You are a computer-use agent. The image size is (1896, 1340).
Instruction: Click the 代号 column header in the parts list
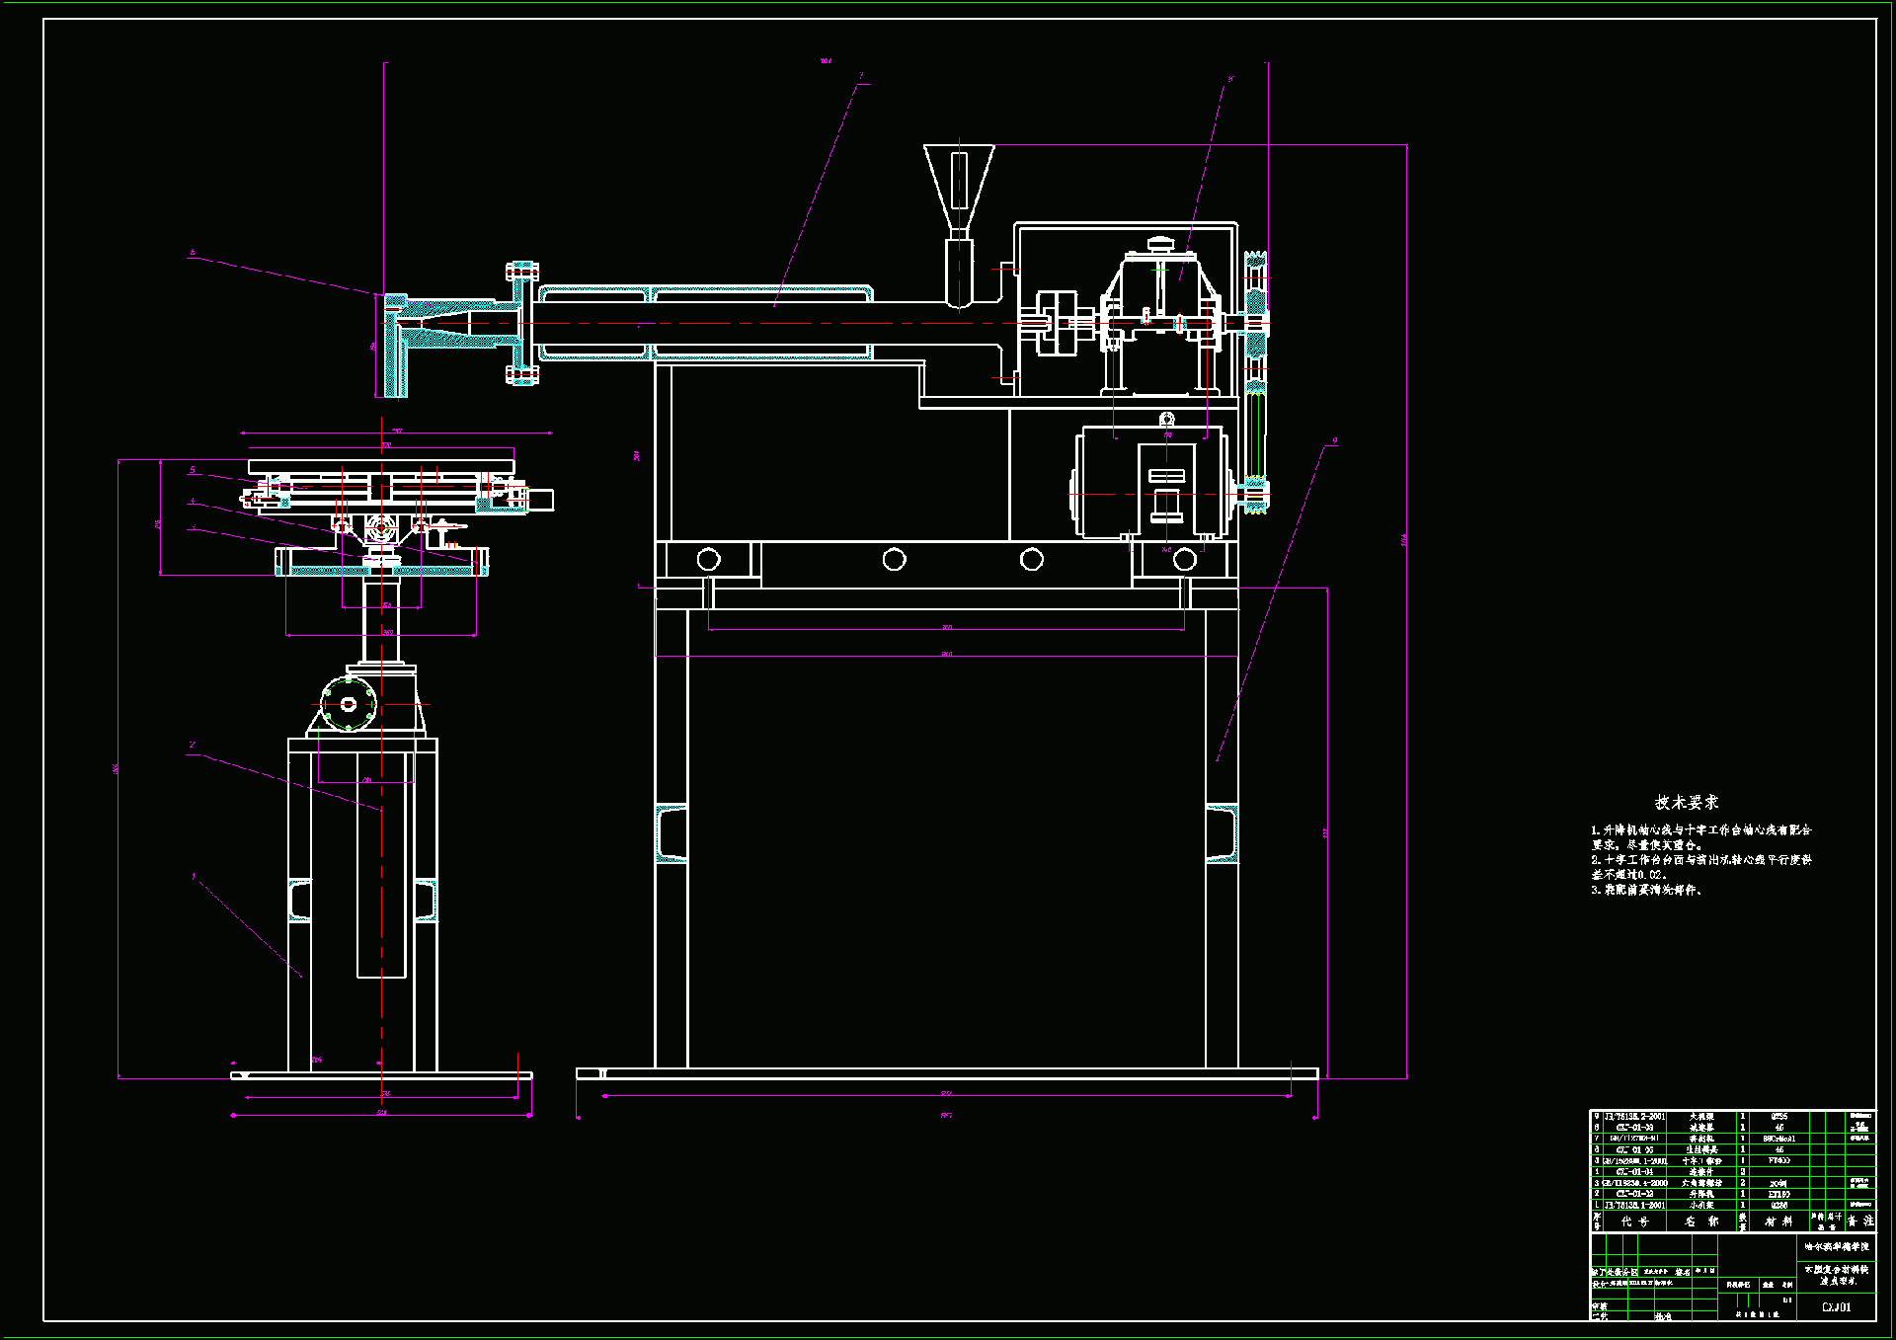[1633, 1222]
